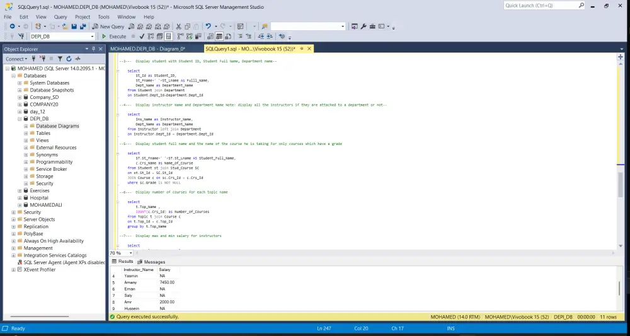Image resolution: width=630 pixels, height=336 pixels.
Task: Click the Save (floppy disk) toolbar icon
Action: coord(74,26)
